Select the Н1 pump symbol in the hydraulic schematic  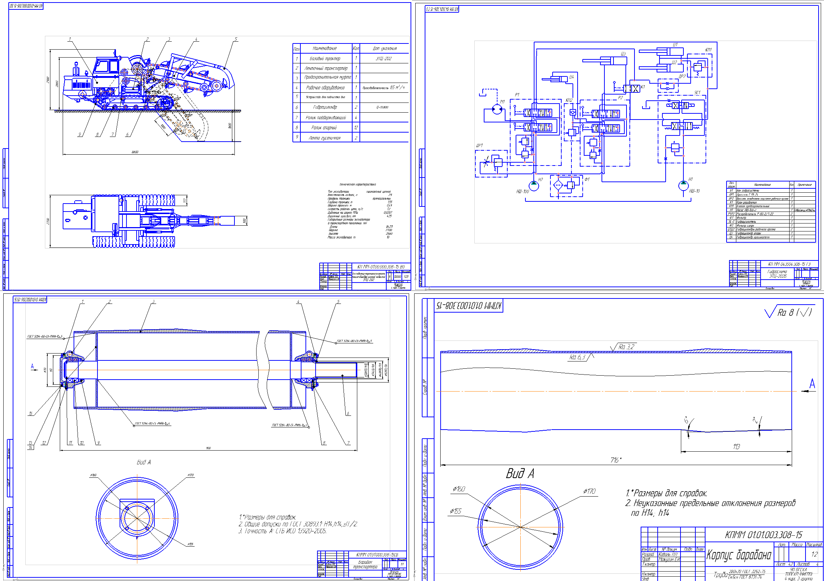(683, 185)
